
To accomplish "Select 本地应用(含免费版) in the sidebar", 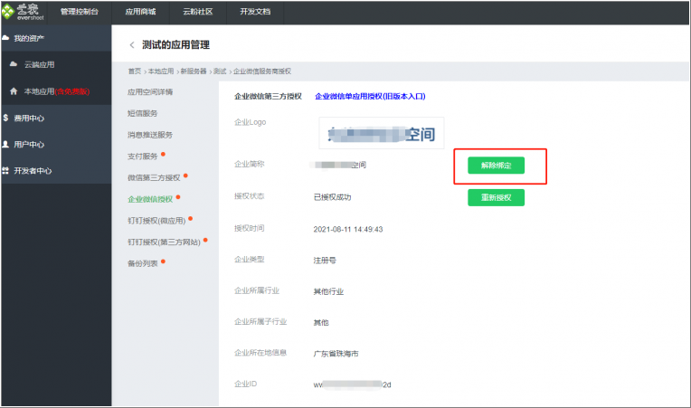I will point(56,91).
